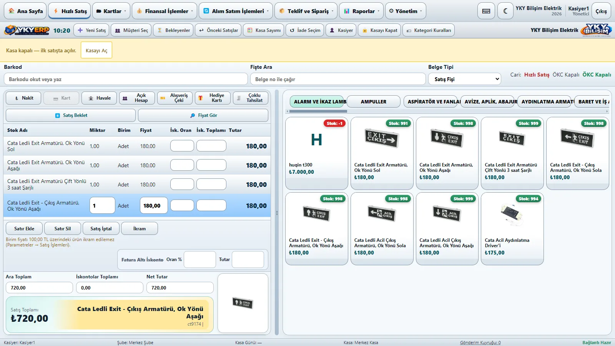Start a new sale with Yeni Satış
The height and width of the screenshot is (346, 615).
pos(91,30)
